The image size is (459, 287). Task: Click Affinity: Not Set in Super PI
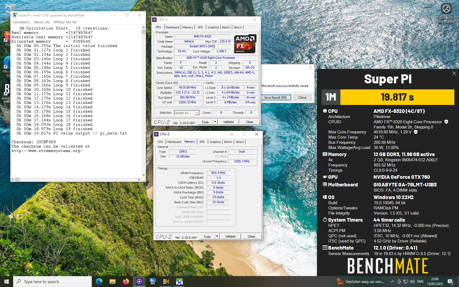pos(65,22)
